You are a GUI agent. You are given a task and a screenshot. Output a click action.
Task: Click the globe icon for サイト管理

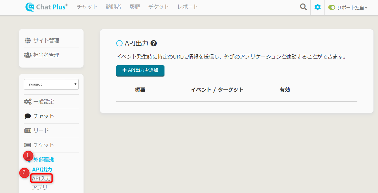[x=28, y=41]
